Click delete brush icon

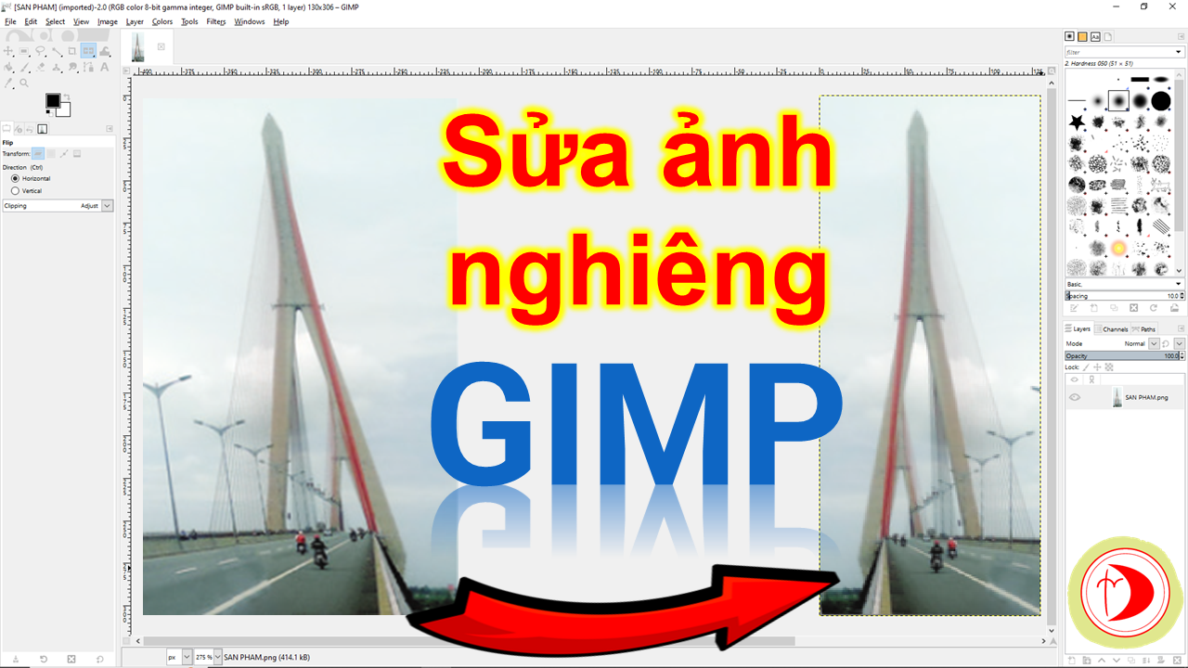[x=1134, y=308]
